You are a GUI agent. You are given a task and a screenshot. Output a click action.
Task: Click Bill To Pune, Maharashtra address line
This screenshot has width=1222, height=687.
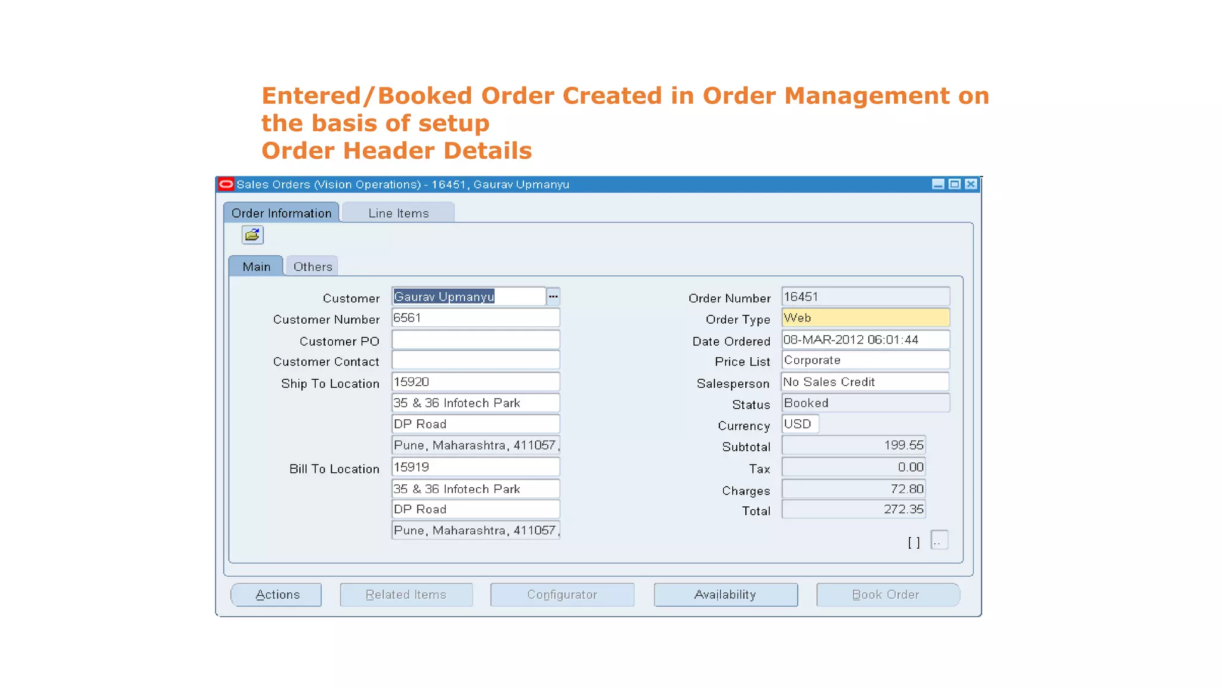pos(476,530)
